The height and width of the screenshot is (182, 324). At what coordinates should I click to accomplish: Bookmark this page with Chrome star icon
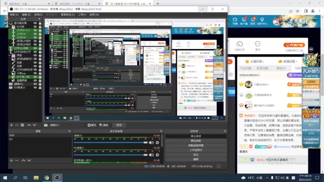tap(298, 11)
